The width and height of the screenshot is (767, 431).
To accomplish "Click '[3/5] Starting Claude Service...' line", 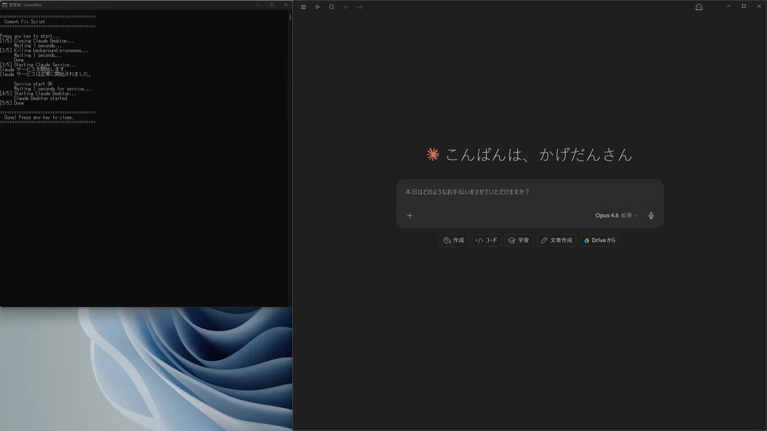I will click(38, 65).
